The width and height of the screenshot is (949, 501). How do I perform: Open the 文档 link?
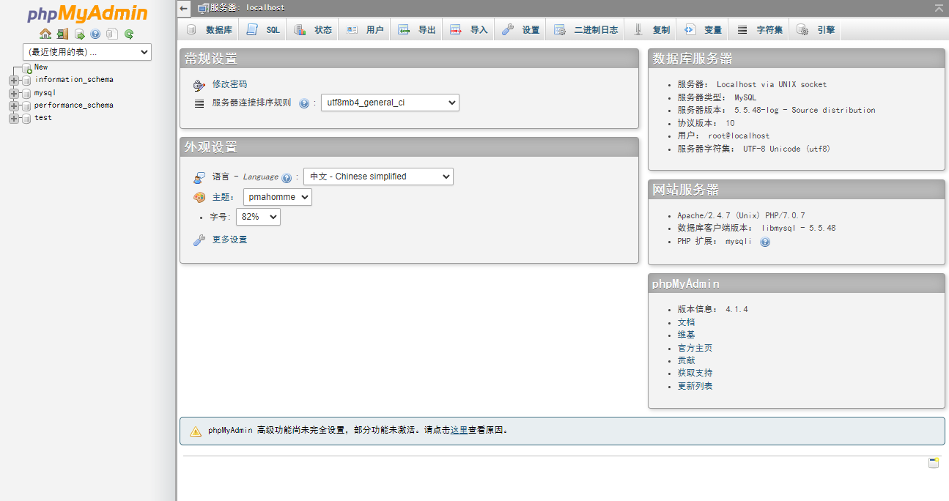[x=686, y=322]
